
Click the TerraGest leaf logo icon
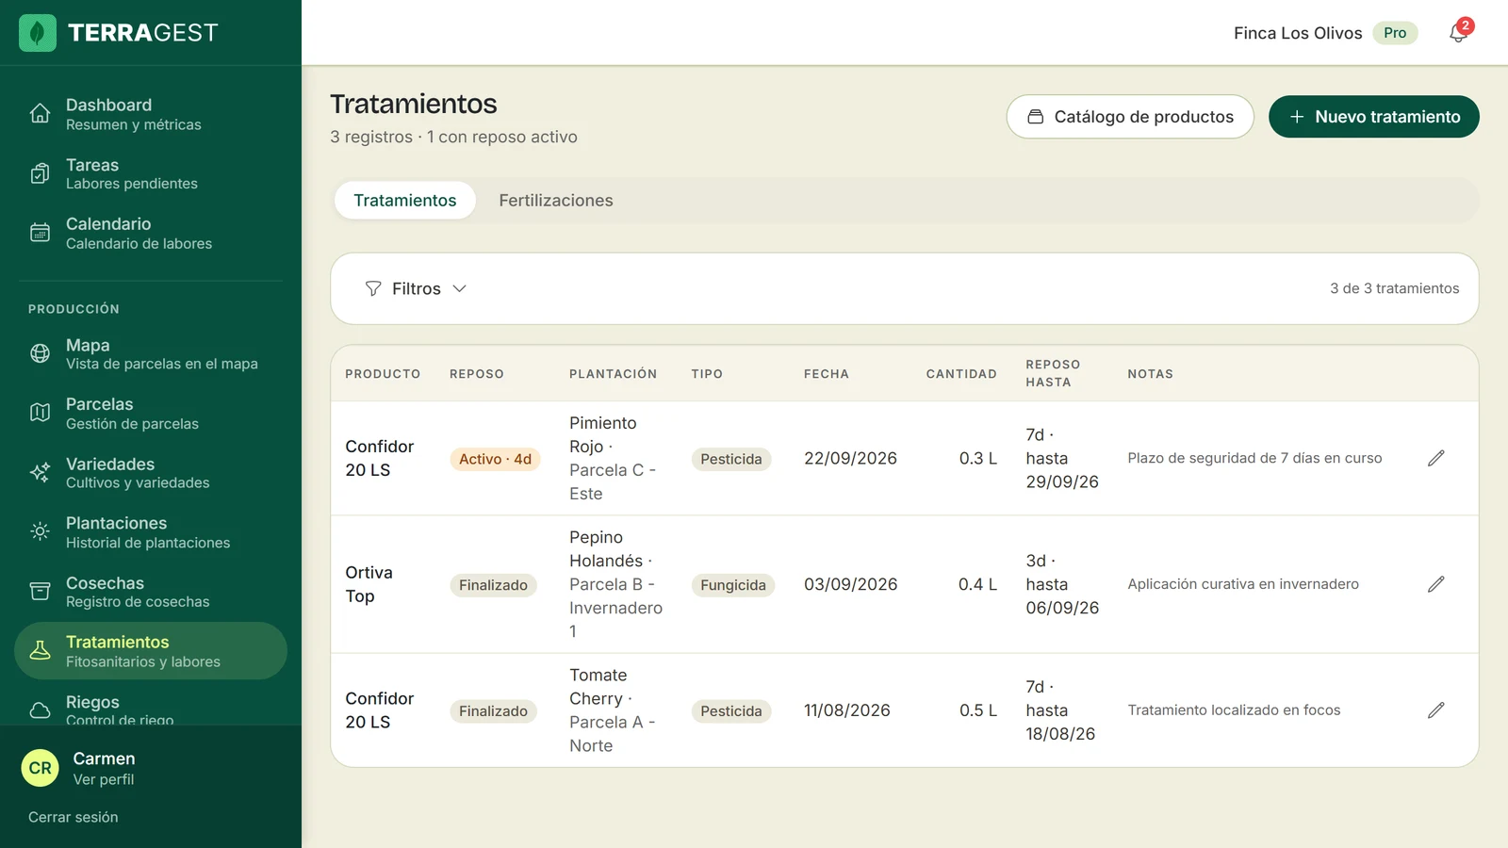pos(38,33)
